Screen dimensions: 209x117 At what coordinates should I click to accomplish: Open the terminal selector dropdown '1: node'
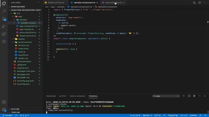click(x=166, y=96)
